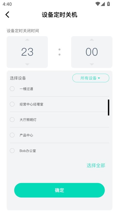This screenshot has width=119, height=212.
Task: Confirm with the 确定 button
Action: pyautogui.click(x=59, y=190)
